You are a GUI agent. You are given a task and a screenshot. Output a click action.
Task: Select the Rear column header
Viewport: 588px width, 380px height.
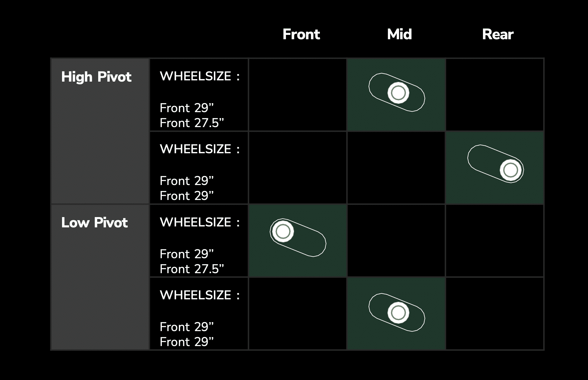[x=498, y=34]
